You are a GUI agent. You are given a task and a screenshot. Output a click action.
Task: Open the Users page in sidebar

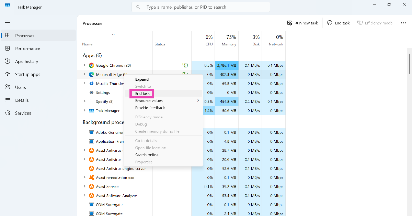[20, 87]
